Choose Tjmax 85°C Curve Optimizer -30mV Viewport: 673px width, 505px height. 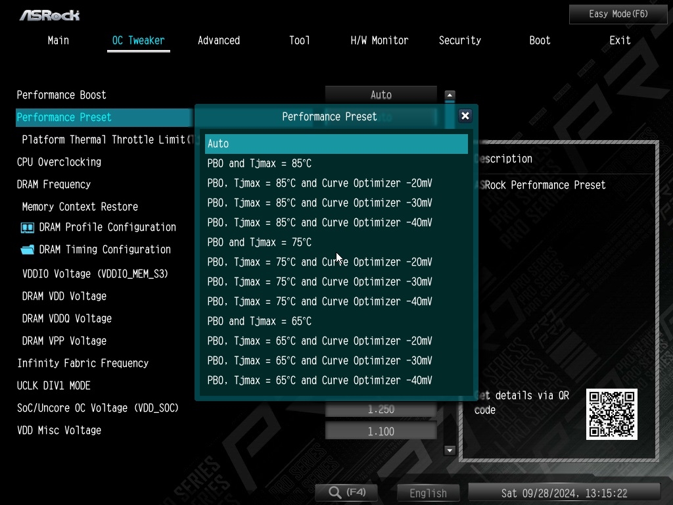pos(336,203)
